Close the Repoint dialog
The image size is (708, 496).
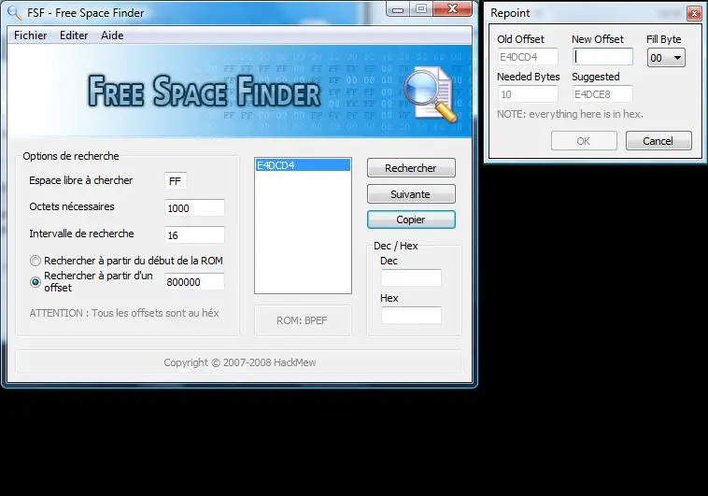(694, 14)
